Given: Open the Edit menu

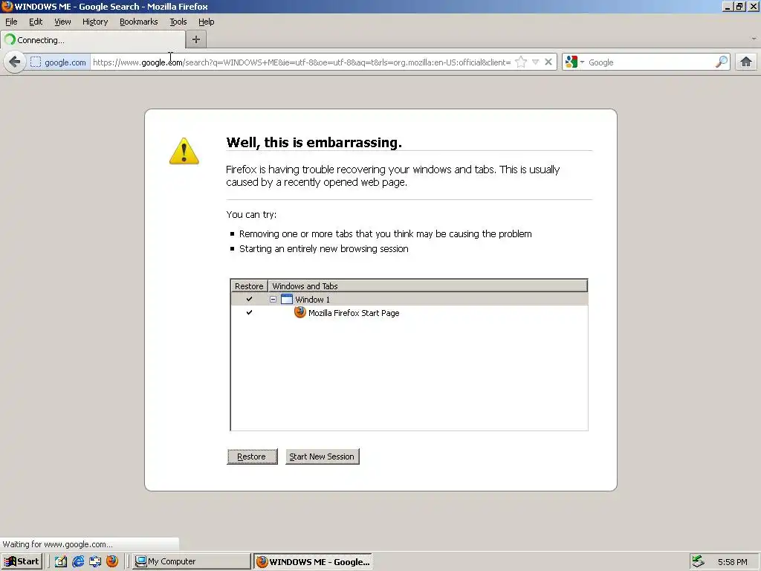Looking at the screenshot, I should point(36,22).
